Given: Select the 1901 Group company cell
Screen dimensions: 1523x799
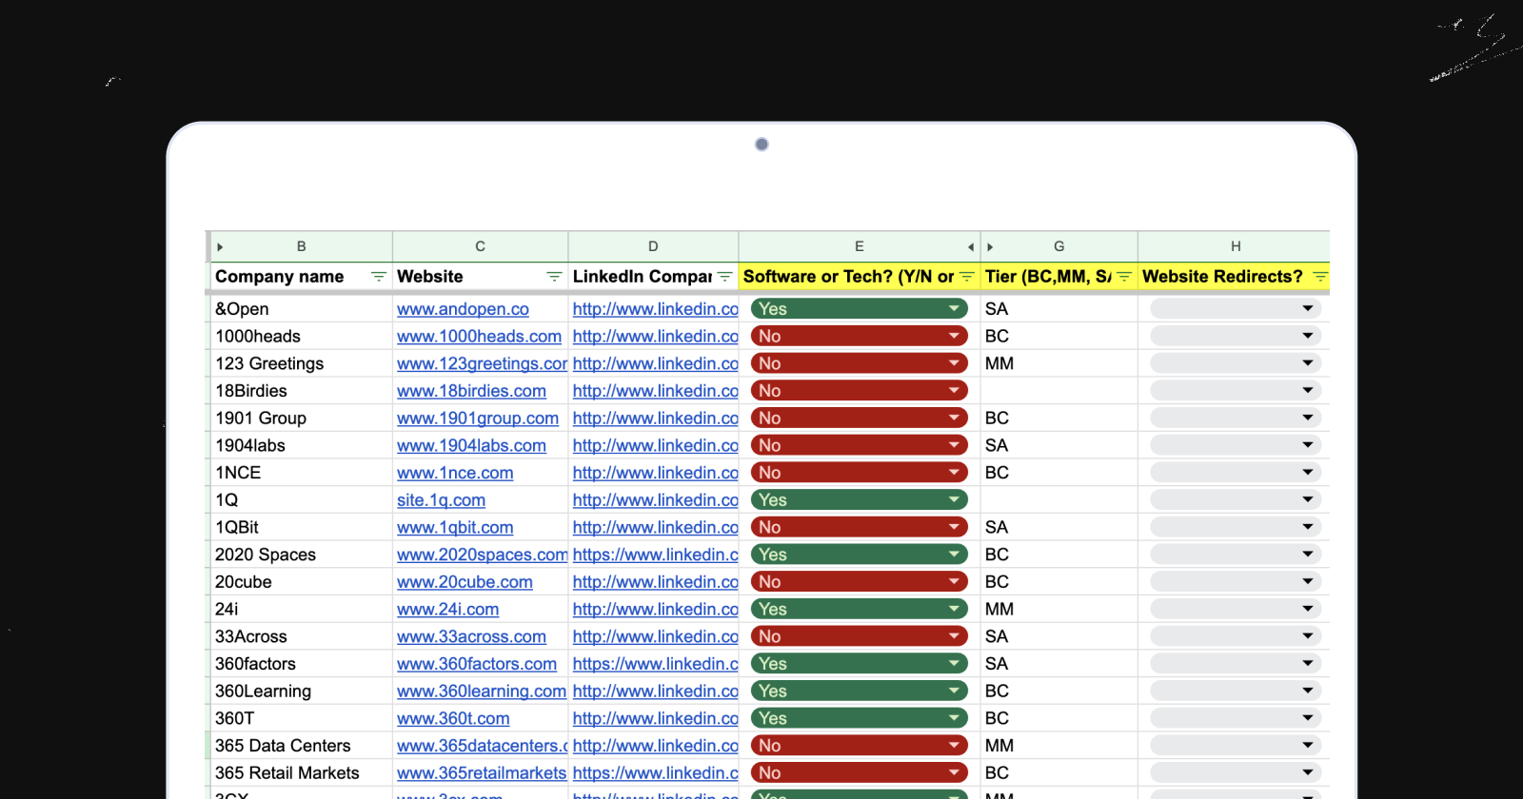Looking at the screenshot, I should click(x=302, y=419).
